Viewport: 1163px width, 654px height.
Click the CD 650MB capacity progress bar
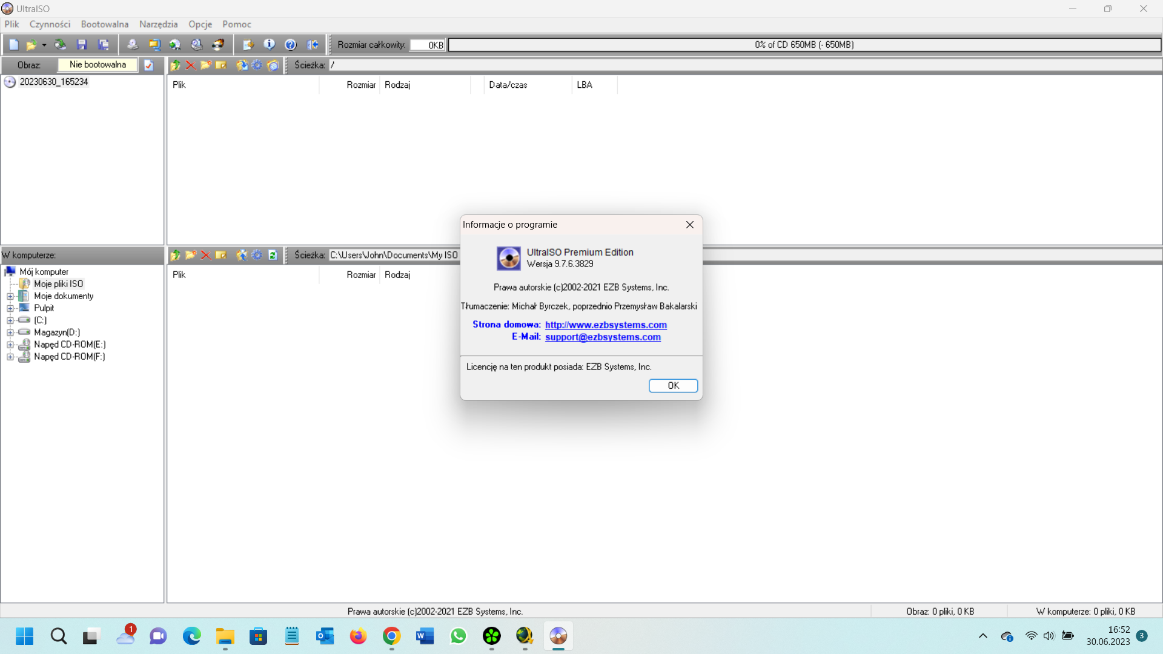click(804, 45)
